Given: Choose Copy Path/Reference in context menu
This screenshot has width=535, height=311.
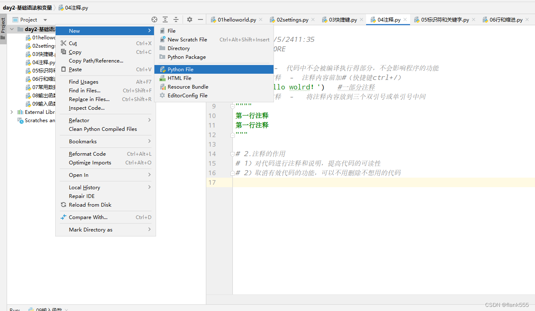Looking at the screenshot, I should pyautogui.click(x=105, y=60).
